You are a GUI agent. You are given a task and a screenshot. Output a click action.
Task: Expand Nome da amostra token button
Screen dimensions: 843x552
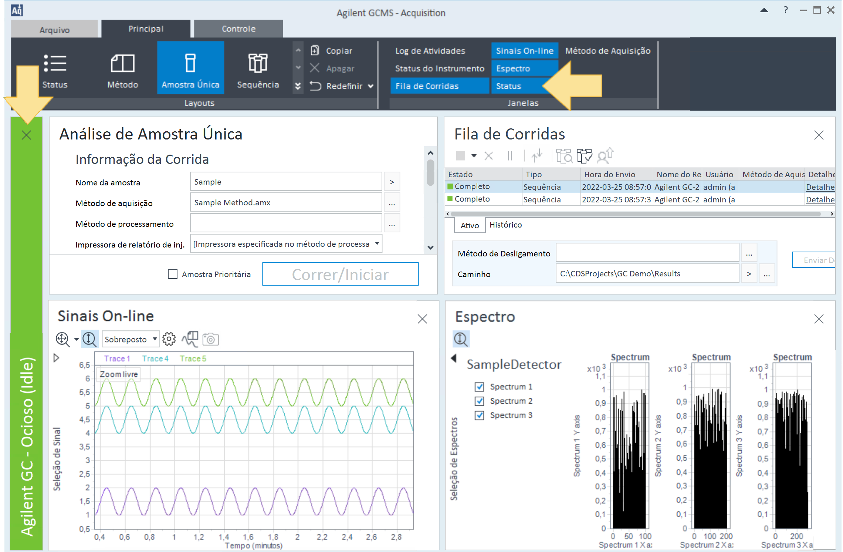(x=392, y=182)
